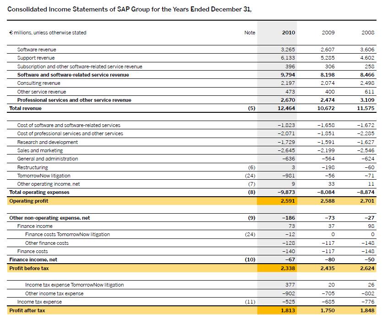The width and height of the screenshot is (382, 315).
Task: Click note reference (10)
Action: coord(250,260)
